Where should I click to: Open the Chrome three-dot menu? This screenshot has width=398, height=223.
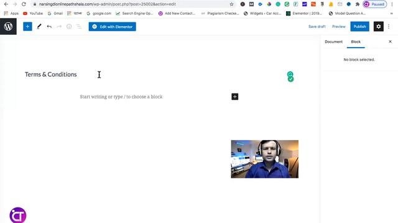coord(392,4)
